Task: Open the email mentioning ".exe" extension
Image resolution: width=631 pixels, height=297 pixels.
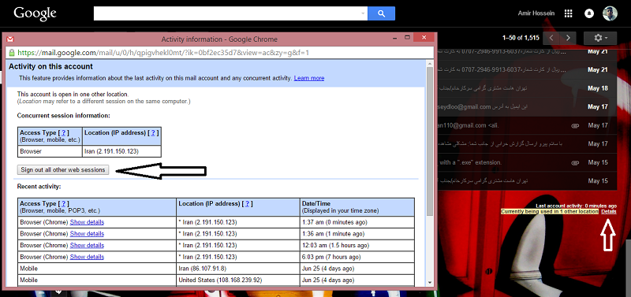Action: (527, 163)
